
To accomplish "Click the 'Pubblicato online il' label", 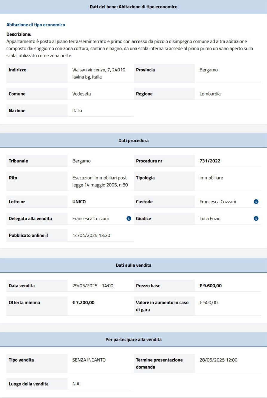I will pyautogui.click(x=28, y=235).
